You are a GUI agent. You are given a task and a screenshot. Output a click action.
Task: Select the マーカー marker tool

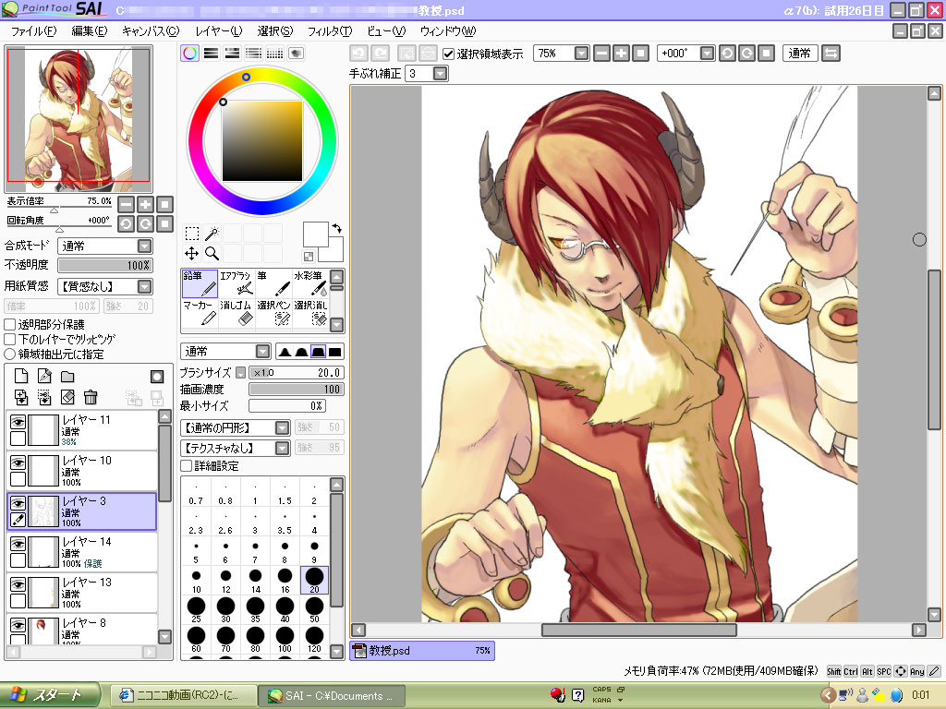point(200,313)
